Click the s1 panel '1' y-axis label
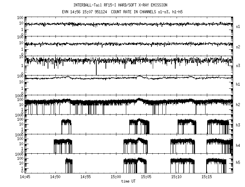 22,30
